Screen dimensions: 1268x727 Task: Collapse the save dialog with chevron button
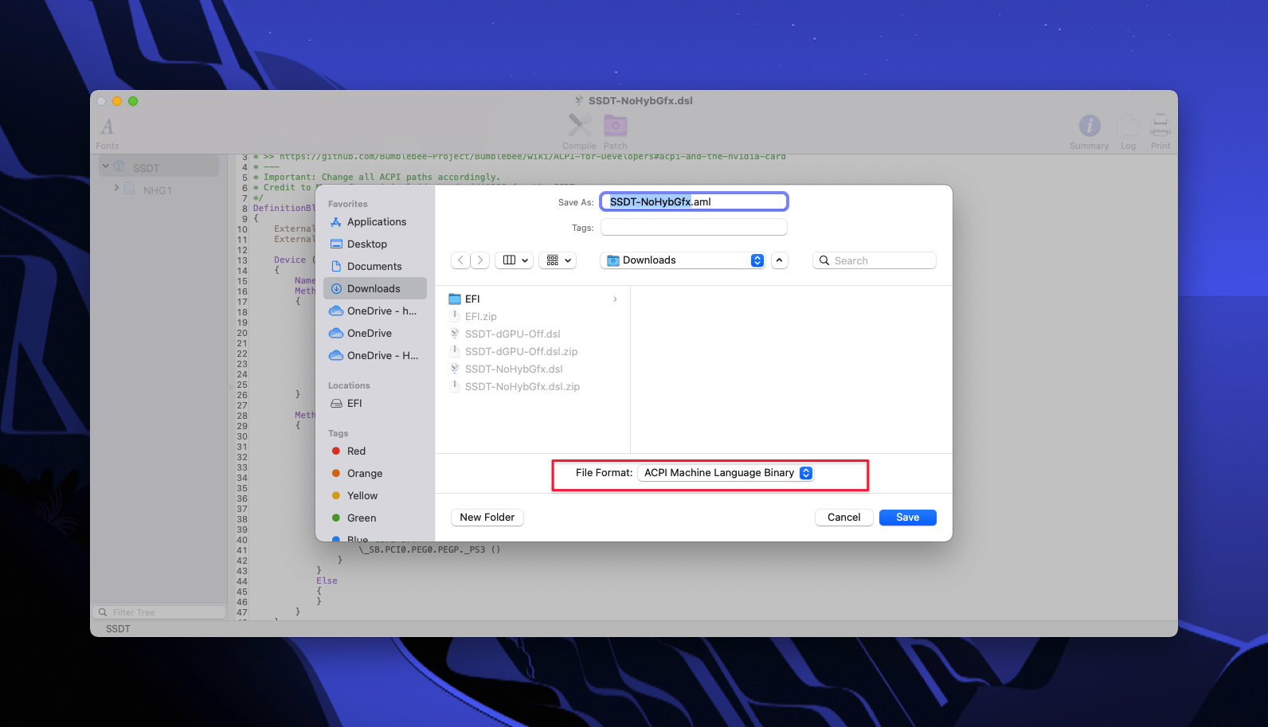tap(779, 260)
